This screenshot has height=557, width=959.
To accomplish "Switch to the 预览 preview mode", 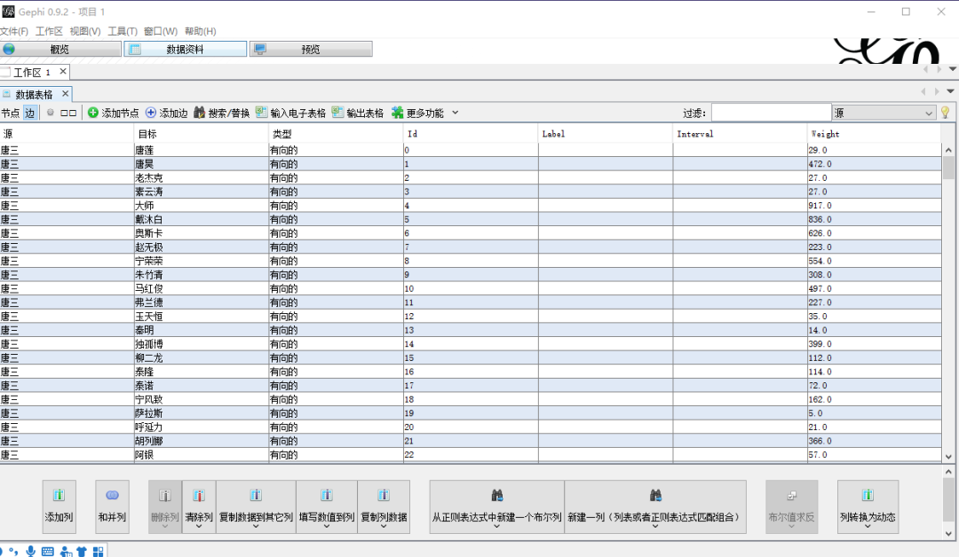I will (x=311, y=49).
